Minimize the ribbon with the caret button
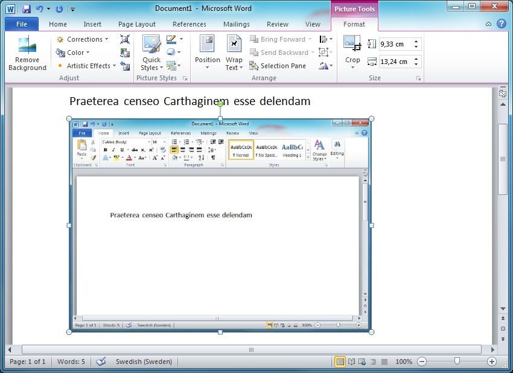The height and width of the screenshot is (373, 513). [x=488, y=24]
